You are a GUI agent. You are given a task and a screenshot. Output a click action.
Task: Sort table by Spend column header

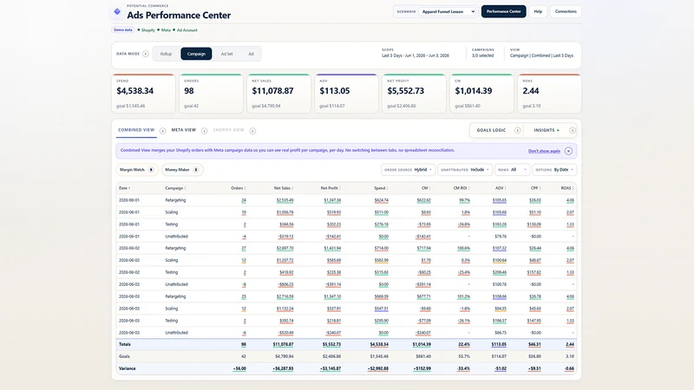click(381, 188)
